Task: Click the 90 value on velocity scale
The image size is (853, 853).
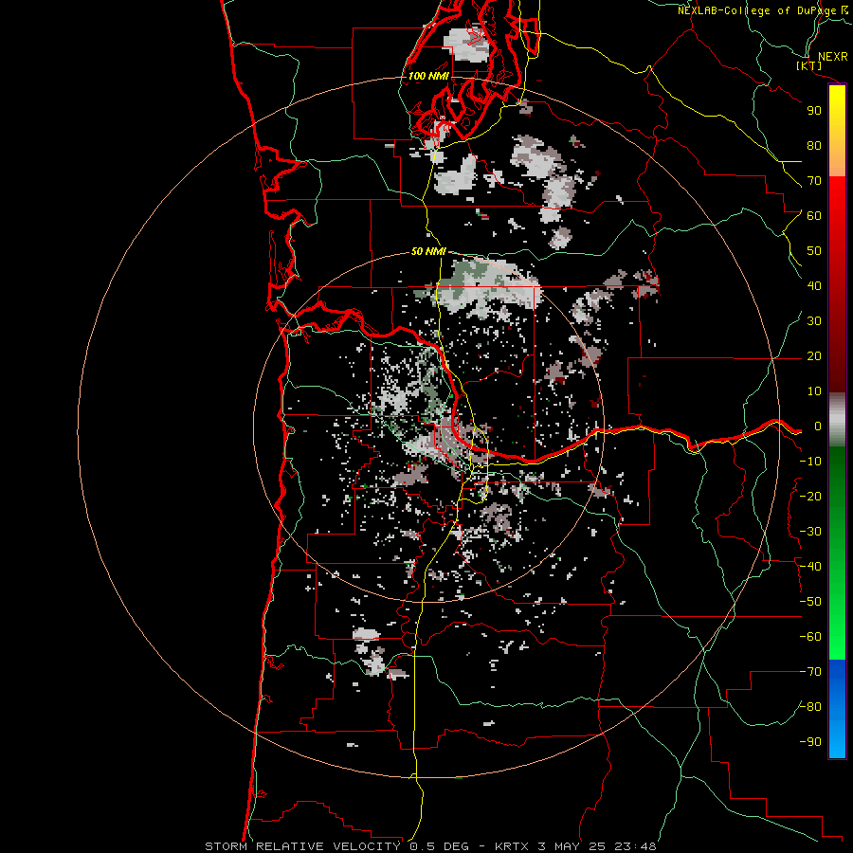Action: [814, 111]
